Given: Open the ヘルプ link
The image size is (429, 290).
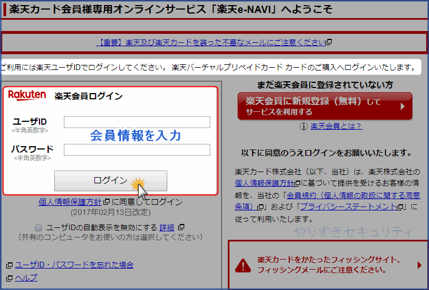Looking at the screenshot, I should pos(26,278).
